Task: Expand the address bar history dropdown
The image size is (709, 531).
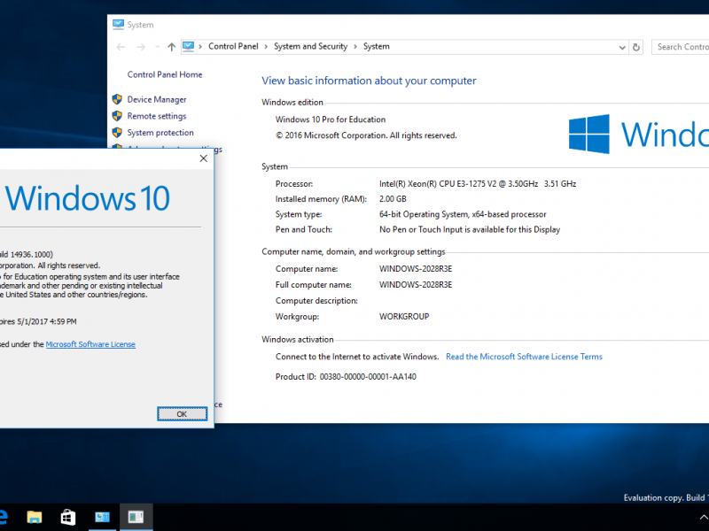Action: 622,47
